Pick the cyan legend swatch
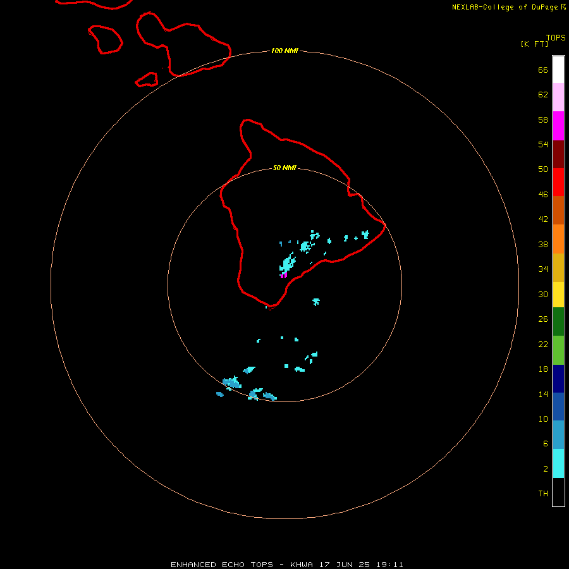The height and width of the screenshot is (569, 569). click(558, 463)
